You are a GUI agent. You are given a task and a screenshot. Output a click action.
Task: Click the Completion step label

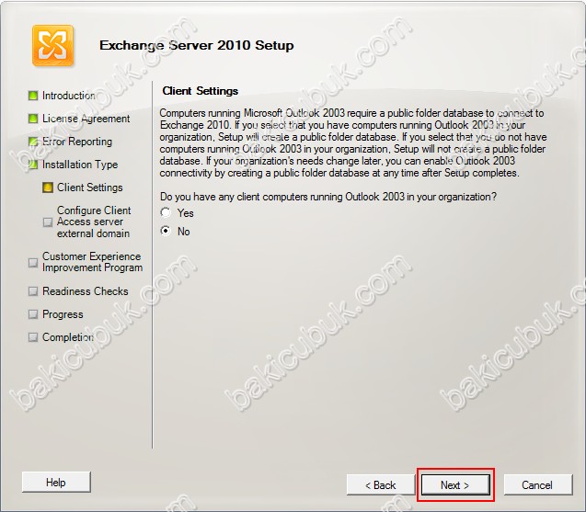(68, 336)
